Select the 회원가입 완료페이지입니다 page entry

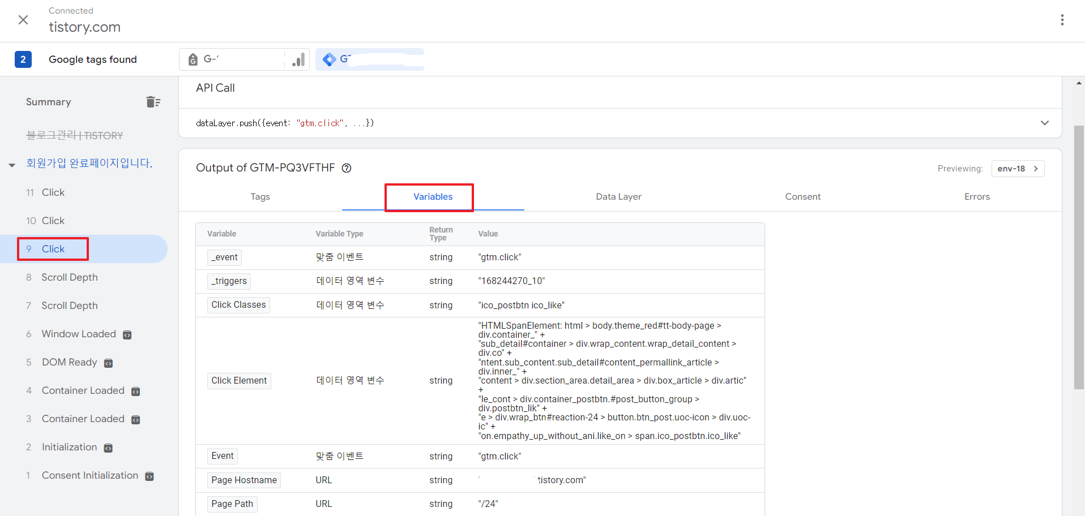[x=89, y=163]
